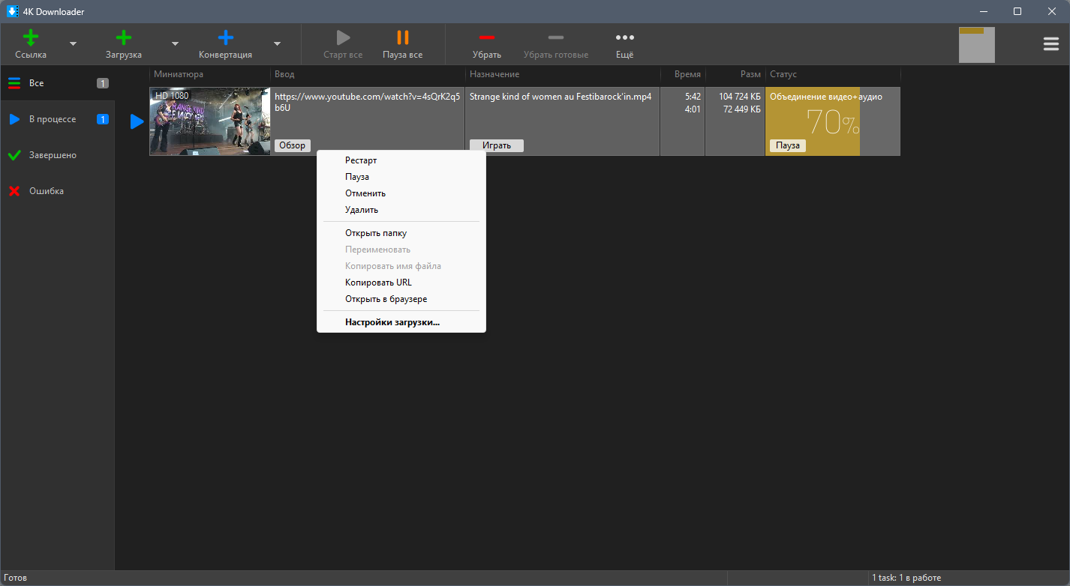Click the Готов status bar text

(16, 578)
